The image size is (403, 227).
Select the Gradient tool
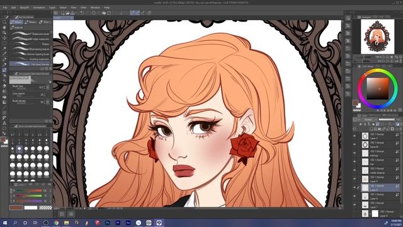pos(4,102)
